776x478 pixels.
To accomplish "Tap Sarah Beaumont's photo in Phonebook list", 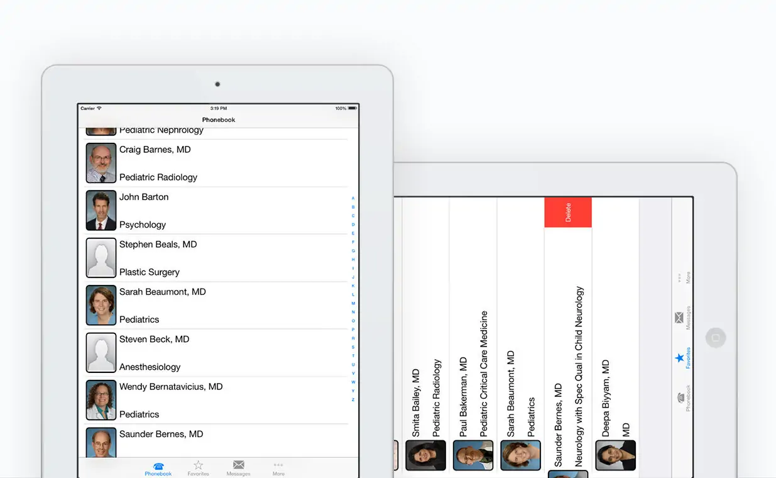I will 101,305.
